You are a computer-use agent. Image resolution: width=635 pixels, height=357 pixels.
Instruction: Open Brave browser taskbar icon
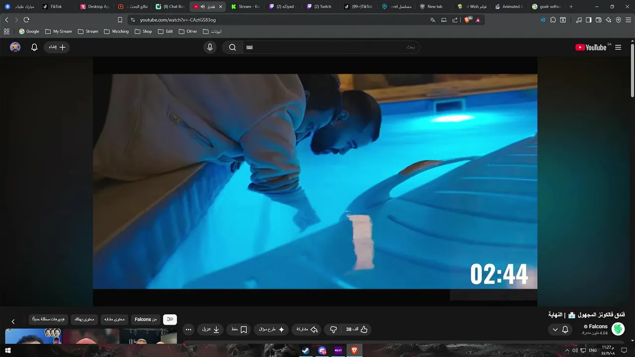pyautogui.click(x=354, y=351)
